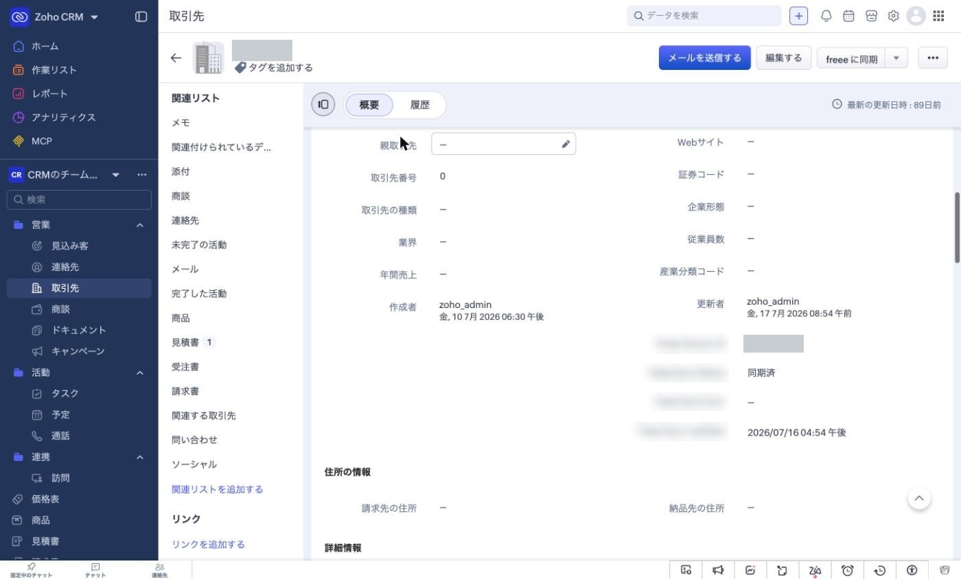Open the CRMのチーム ellipsis menu
Image resolution: width=961 pixels, height=579 pixels.
coord(141,175)
